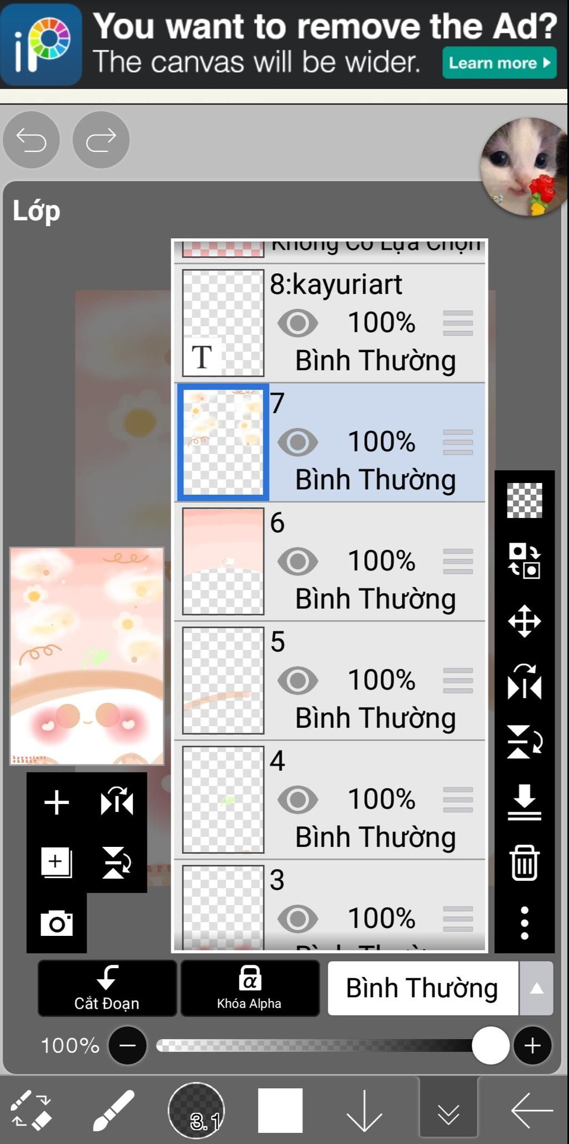Select layer 5 in layer list
569x1144 pixels.
330,681
